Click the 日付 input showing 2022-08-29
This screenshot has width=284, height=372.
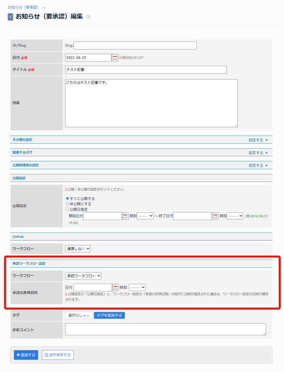88,58
